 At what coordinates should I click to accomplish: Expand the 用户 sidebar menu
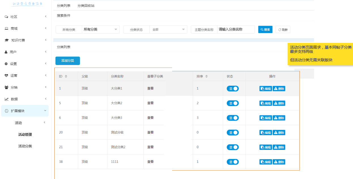coord(46,52)
